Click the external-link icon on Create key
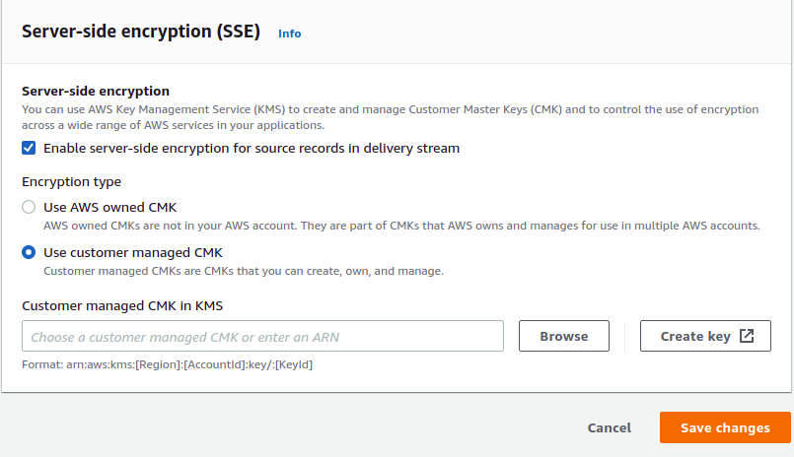Image resolution: width=794 pixels, height=457 pixels. pyautogui.click(x=747, y=336)
